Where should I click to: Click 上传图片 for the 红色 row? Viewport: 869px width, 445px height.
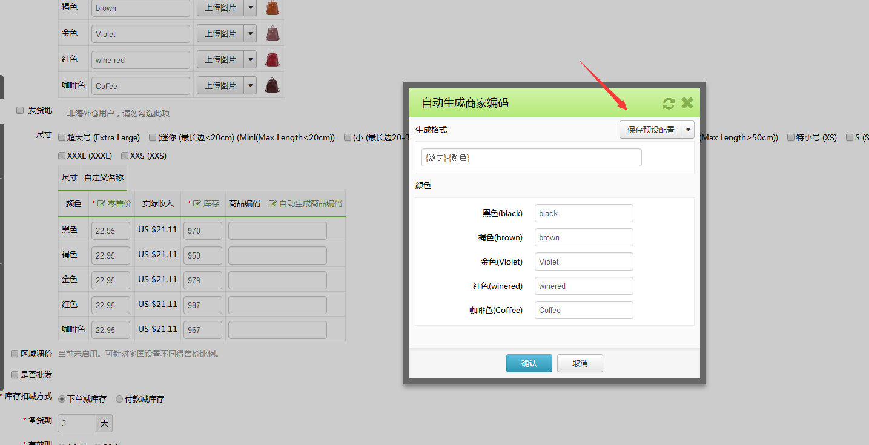click(x=220, y=59)
